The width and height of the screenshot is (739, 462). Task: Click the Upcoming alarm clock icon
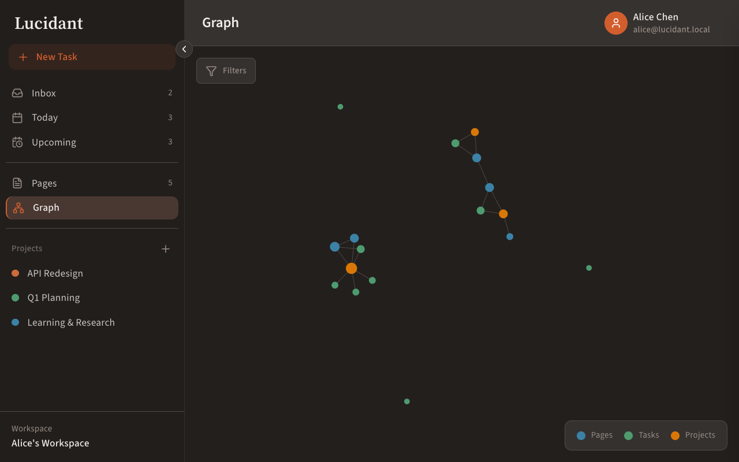point(17,142)
